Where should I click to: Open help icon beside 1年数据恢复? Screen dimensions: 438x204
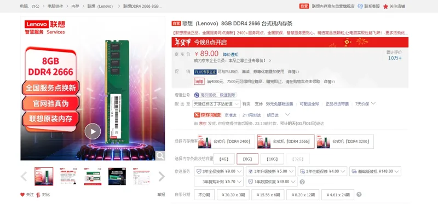coord(302,182)
